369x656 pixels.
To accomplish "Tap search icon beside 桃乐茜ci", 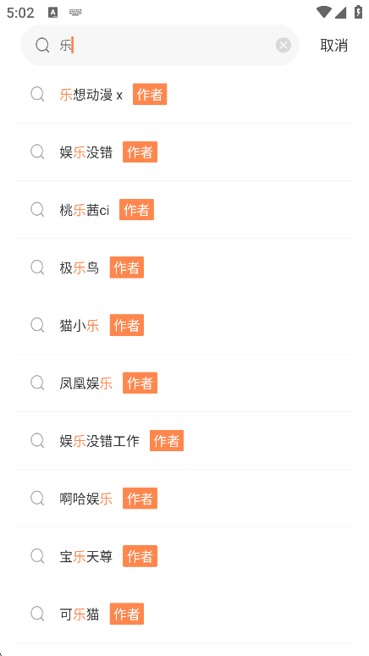I will (37, 210).
